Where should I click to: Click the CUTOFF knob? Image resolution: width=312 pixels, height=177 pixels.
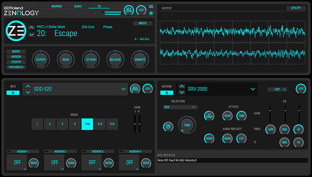tap(41, 59)
